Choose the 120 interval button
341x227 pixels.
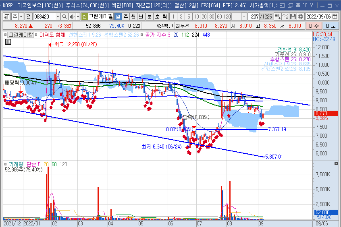coord(227,17)
